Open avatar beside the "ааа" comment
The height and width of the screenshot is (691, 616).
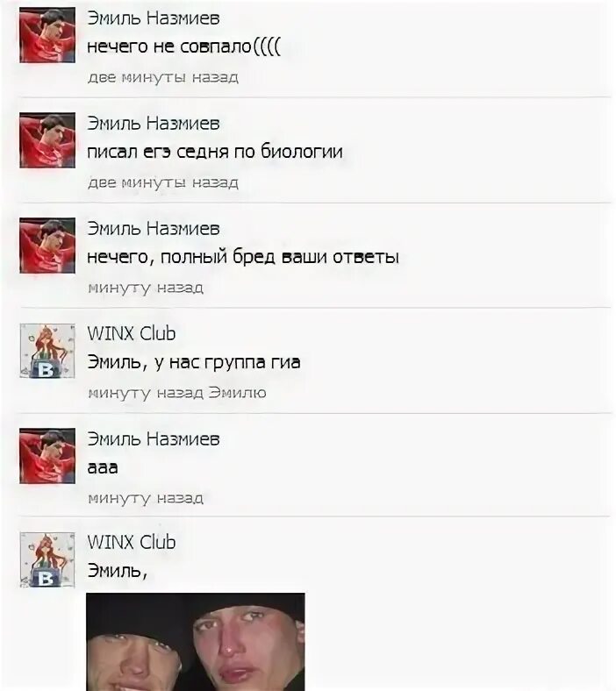pyautogui.click(x=47, y=456)
